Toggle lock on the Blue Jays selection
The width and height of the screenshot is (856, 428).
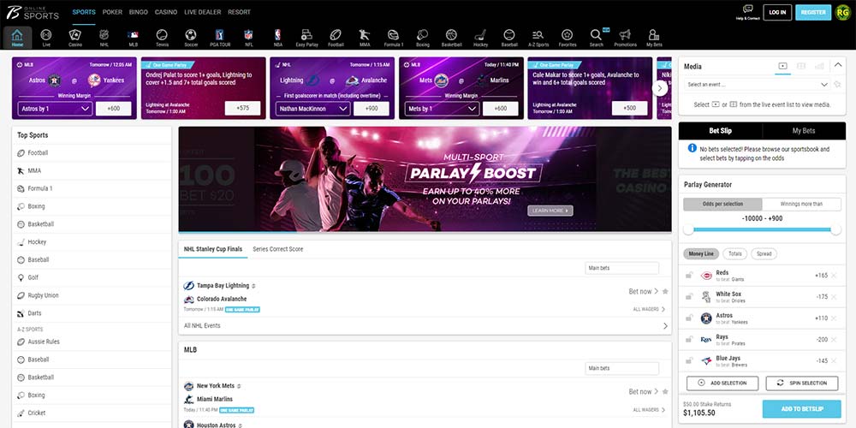pos(689,361)
